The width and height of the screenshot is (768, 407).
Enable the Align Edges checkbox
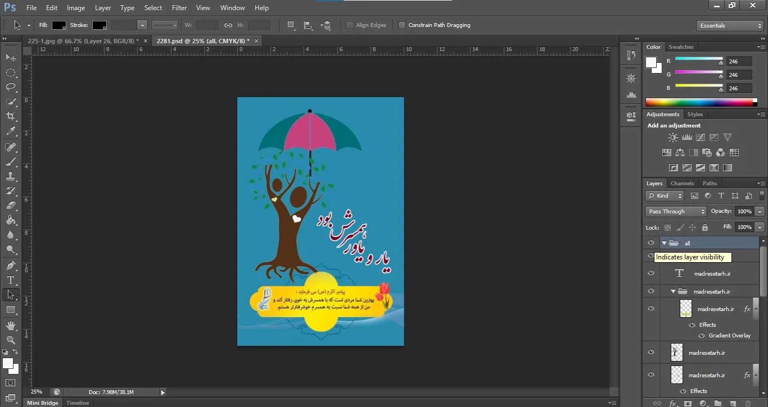pos(350,25)
